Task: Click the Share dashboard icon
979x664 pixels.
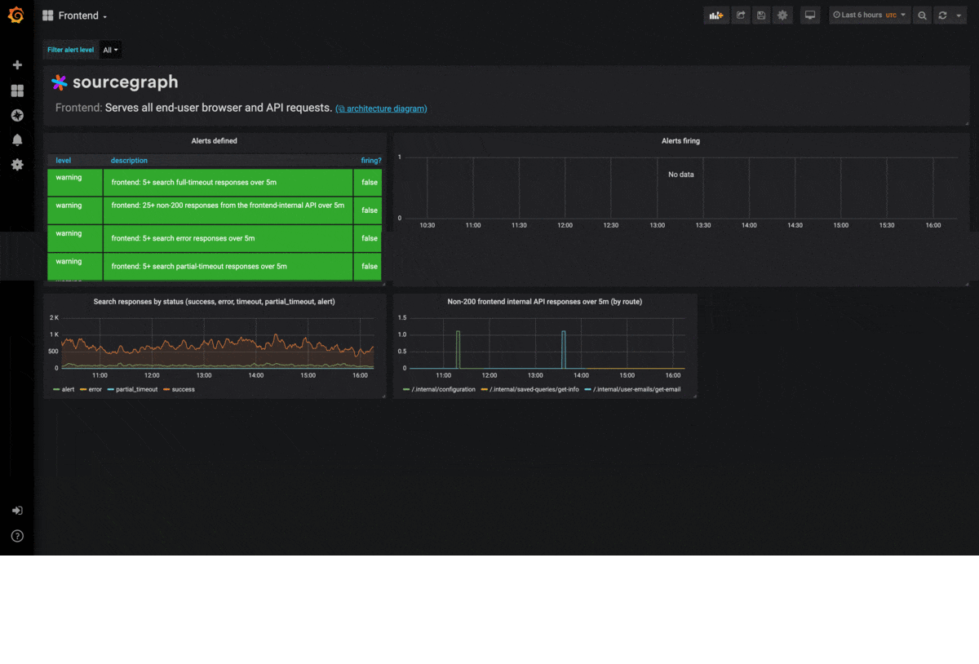Action: pos(741,15)
